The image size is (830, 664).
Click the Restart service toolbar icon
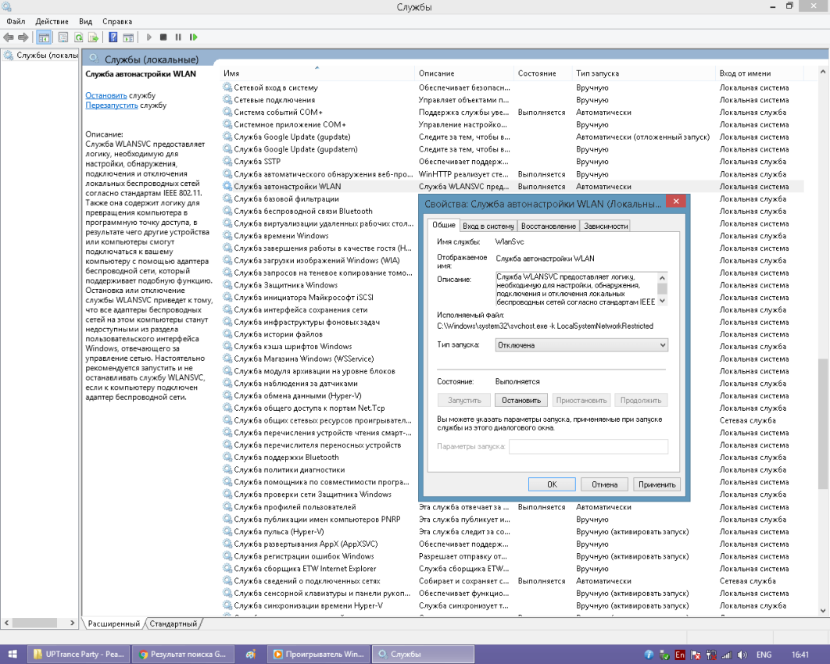pos(193,37)
